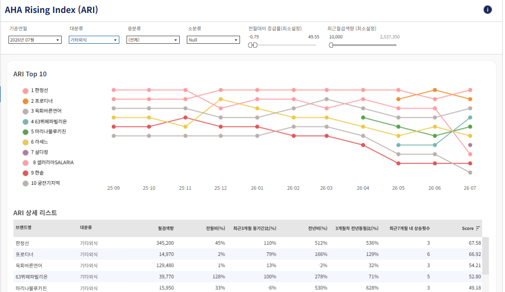Select legend swatch for 8 샐러리아SALARIA
This screenshot has width=505, height=292.
pos(25,163)
